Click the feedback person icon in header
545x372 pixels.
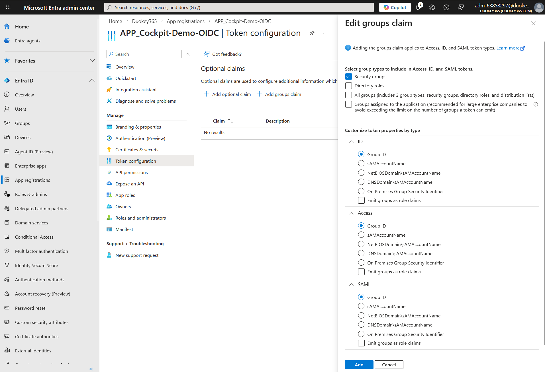[x=460, y=7]
